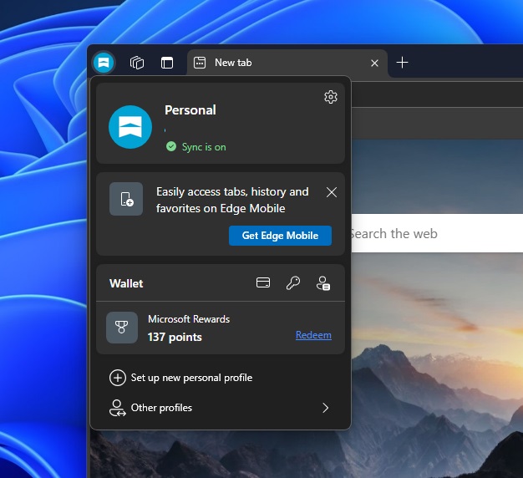Click the large Personal profile picture
This screenshot has height=478, width=523.
130,127
